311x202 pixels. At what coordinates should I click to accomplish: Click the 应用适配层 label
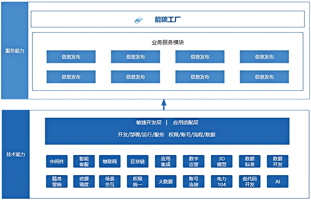pos(186,123)
